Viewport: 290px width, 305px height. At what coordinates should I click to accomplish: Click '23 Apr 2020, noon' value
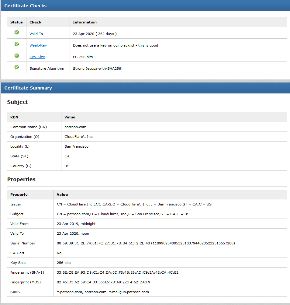click(73, 233)
